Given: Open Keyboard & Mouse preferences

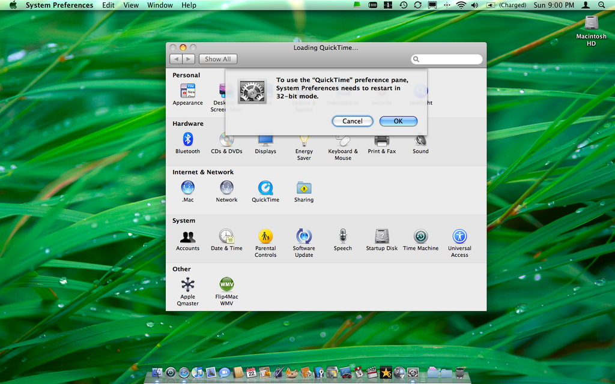Looking at the screenshot, I should coord(343,146).
